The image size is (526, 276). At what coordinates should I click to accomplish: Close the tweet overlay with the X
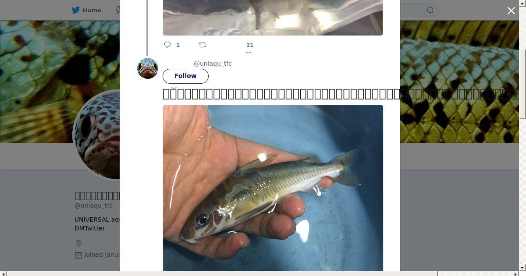[x=511, y=11]
